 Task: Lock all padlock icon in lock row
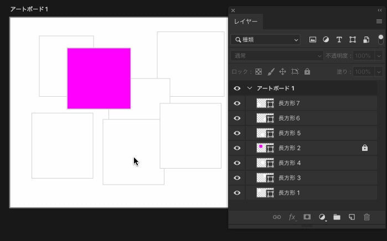pos(307,71)
